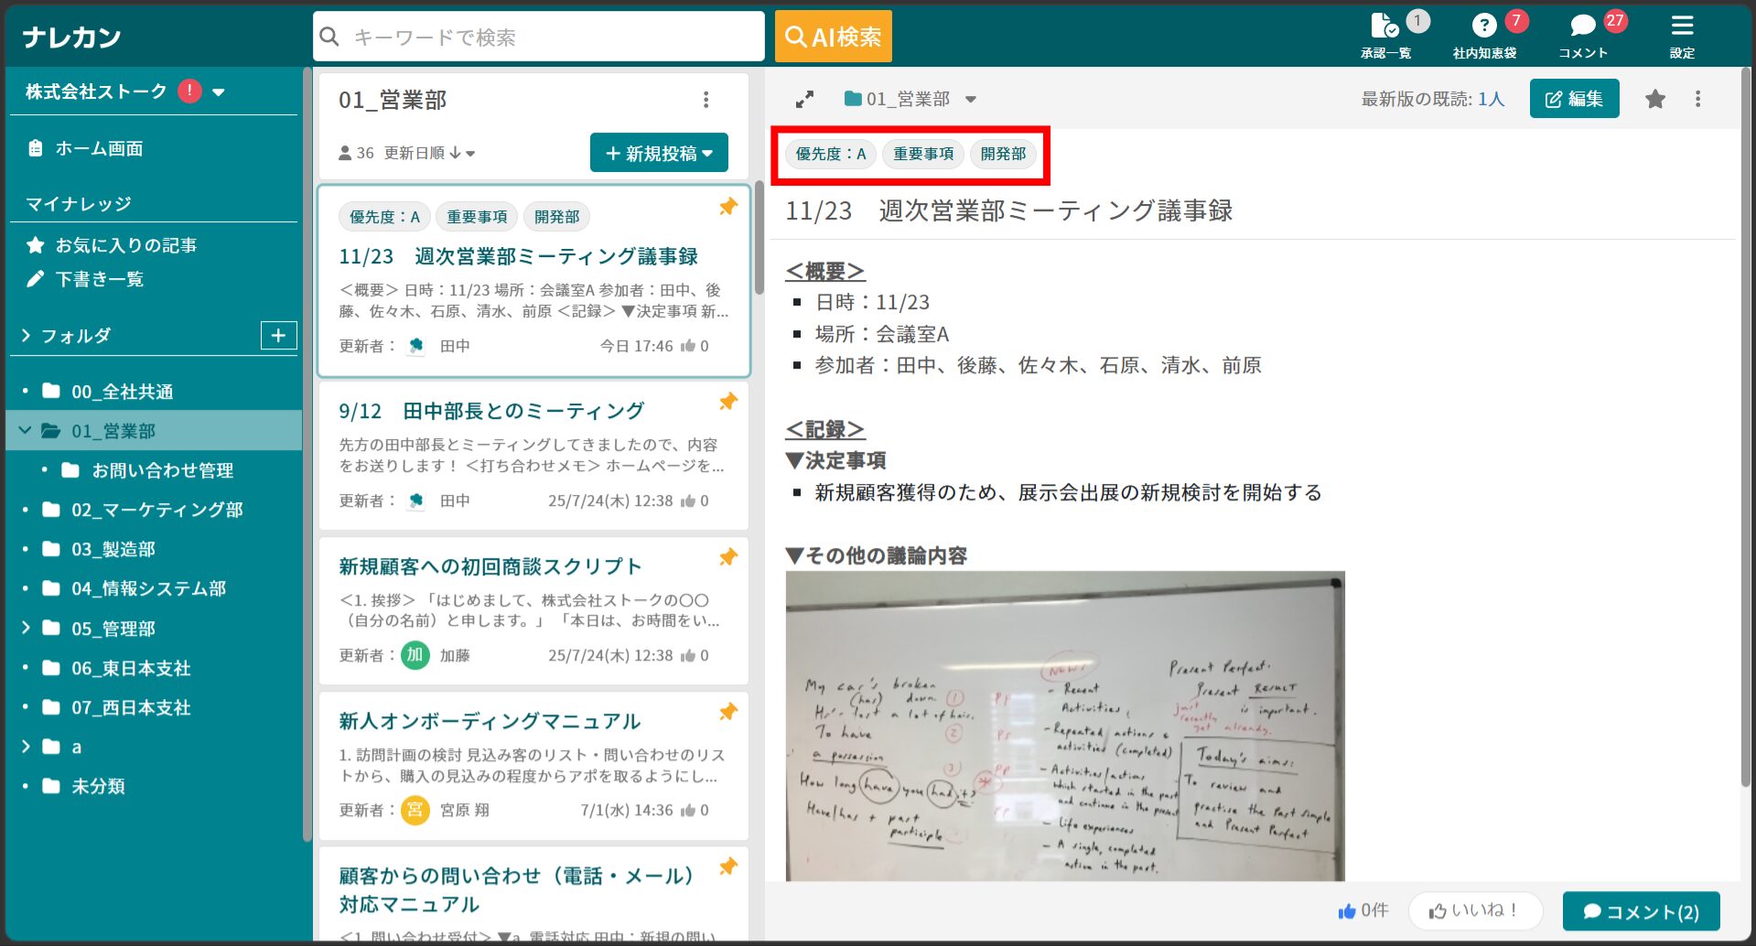Click the 新規投稿 button

point(659,153)
